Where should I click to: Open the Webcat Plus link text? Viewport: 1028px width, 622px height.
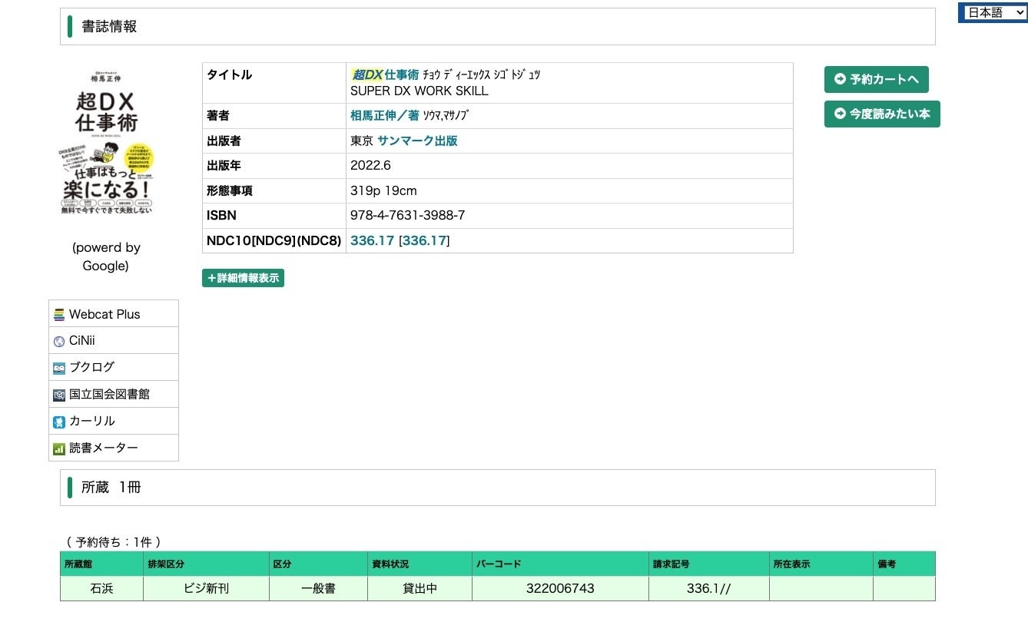pos(104,314)
